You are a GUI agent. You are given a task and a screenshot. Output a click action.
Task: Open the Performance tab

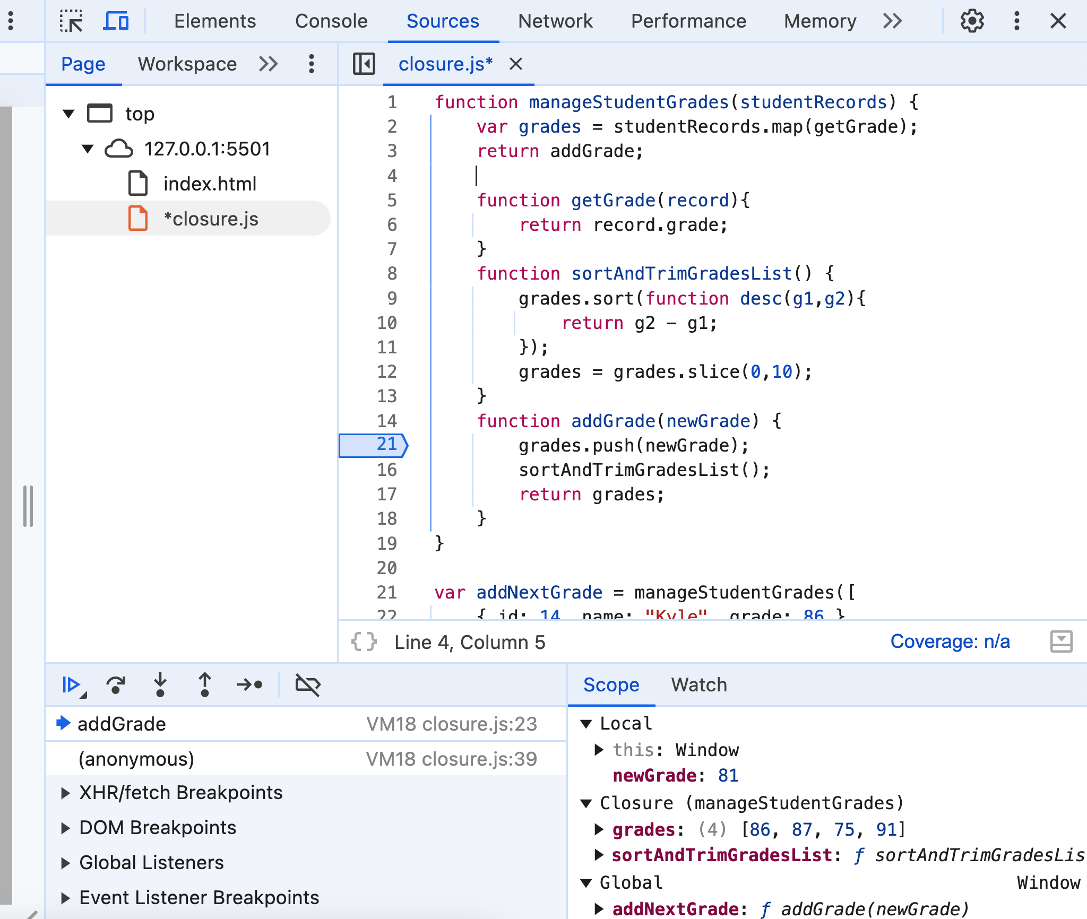pyautogui.click(x=688, y=21)
